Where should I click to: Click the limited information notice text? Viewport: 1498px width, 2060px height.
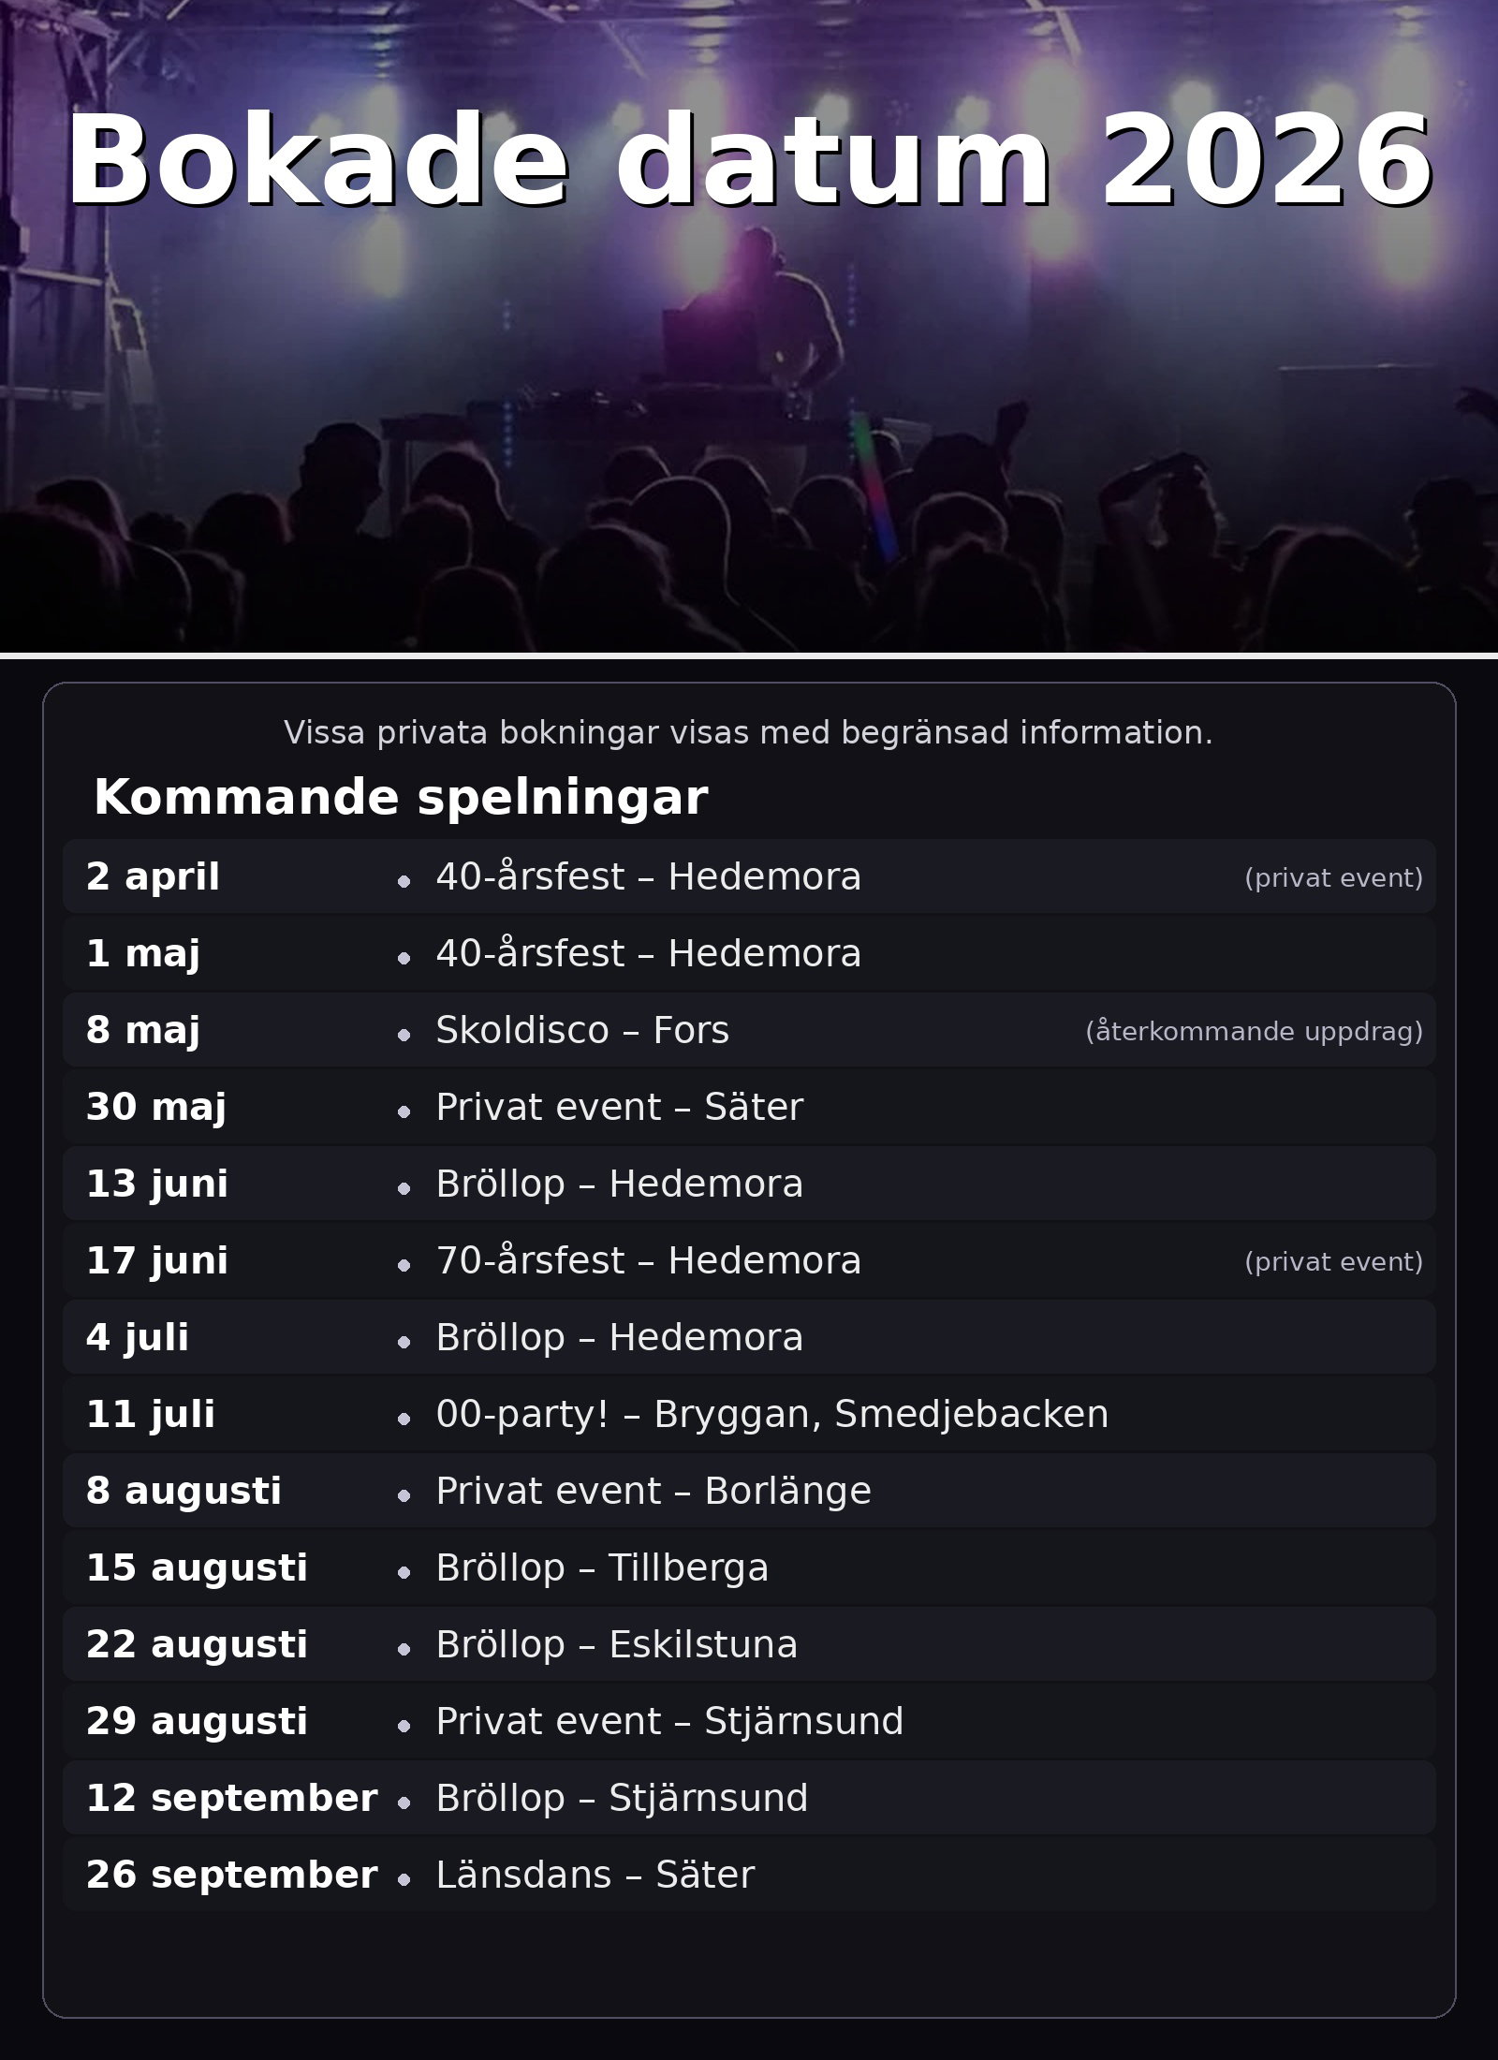748,732
